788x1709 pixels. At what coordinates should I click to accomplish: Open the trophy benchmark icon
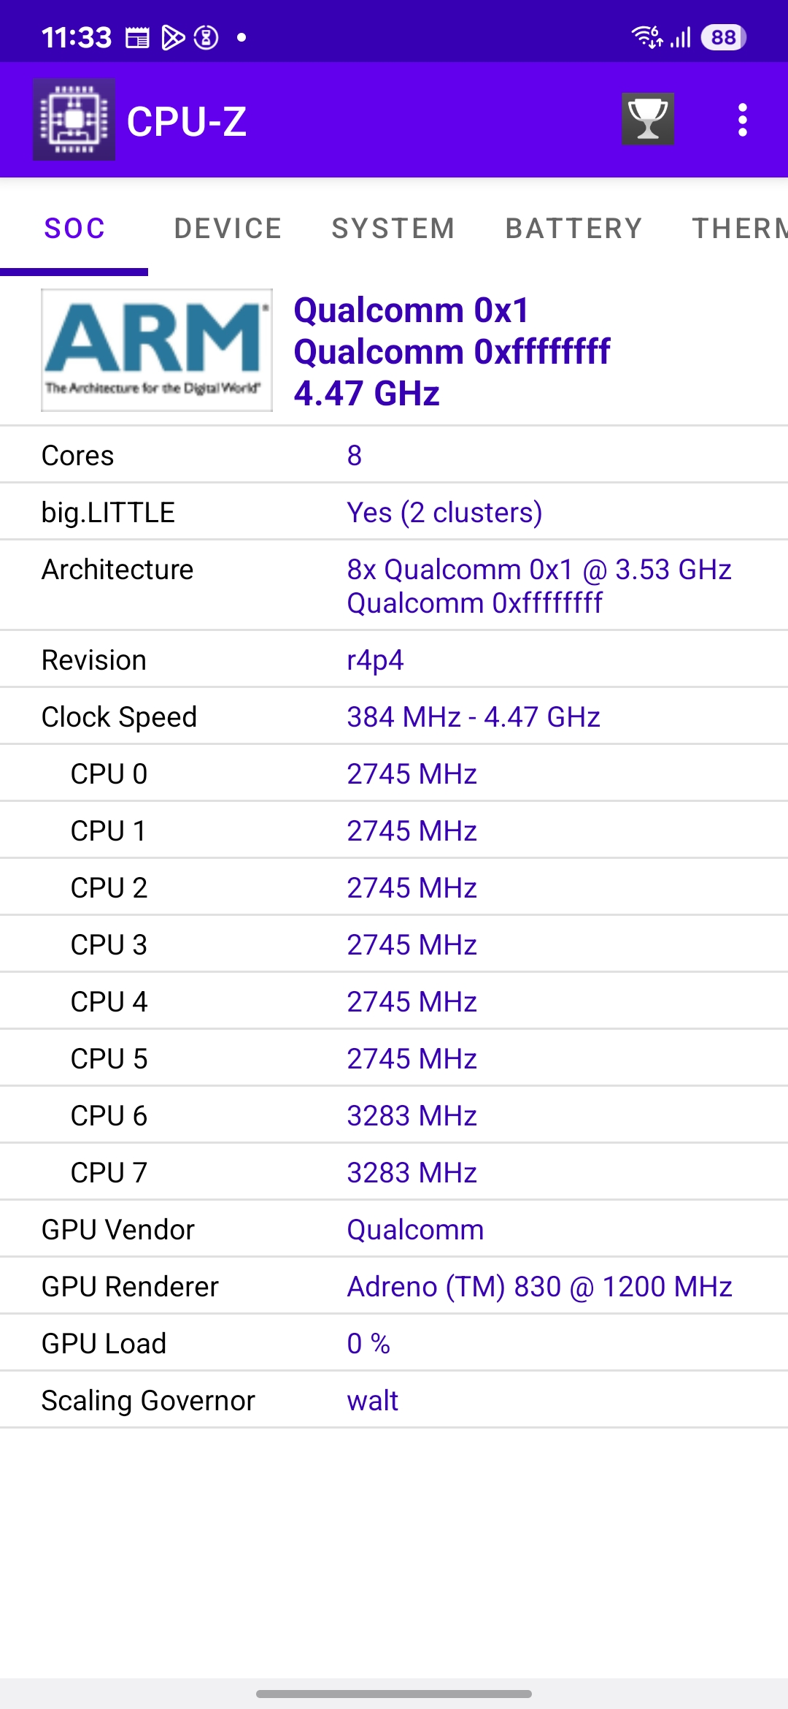tap(647, 119)
